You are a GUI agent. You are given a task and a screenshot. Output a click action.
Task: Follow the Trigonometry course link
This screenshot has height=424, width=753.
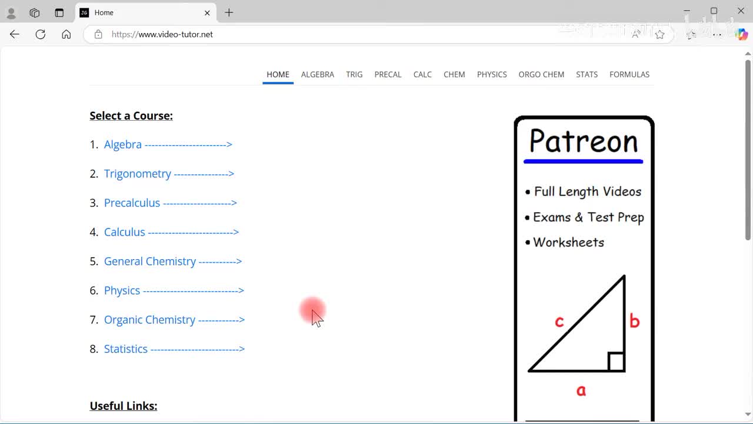pyautogui.click(x=169, y=174)
